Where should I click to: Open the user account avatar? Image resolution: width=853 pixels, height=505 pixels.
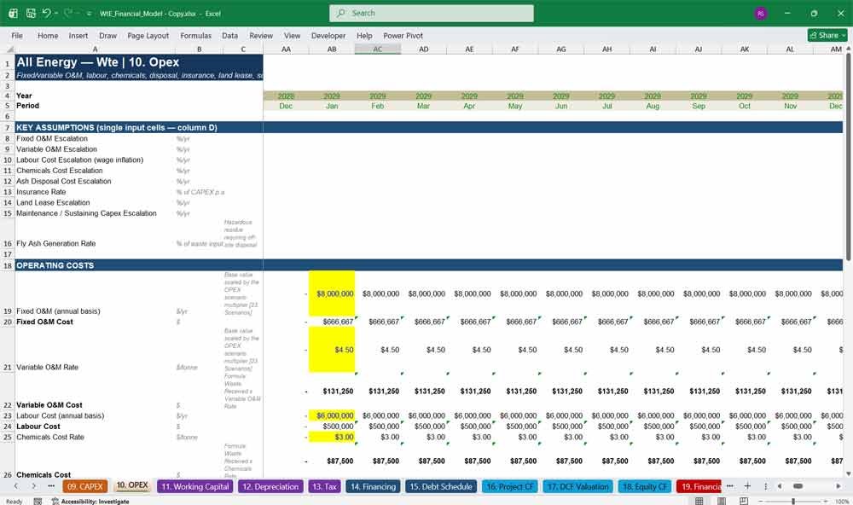pyautogui.click(x=761, y=13)
